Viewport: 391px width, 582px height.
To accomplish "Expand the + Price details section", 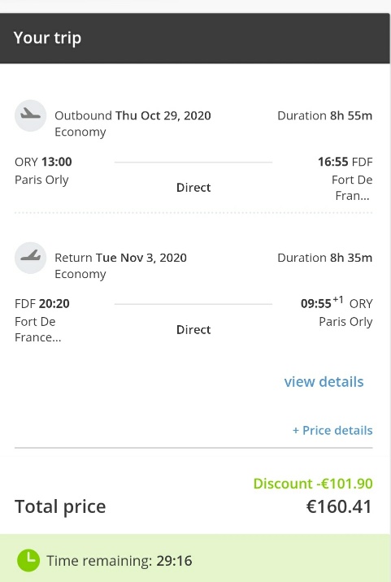I will pyautogui.click(x=332, y=430).
